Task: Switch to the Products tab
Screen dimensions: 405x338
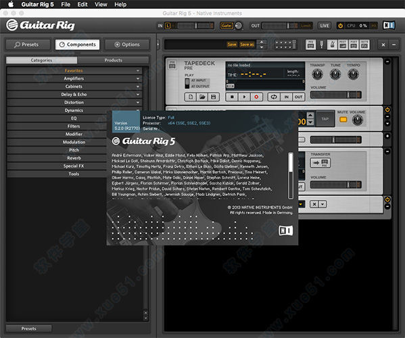Action: coord(113,60)
